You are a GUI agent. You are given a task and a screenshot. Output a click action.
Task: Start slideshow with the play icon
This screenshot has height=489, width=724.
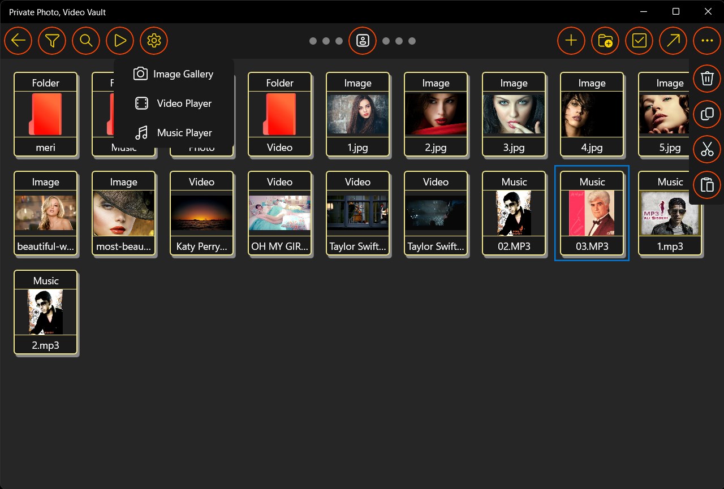pyautogui.click(x=120, y=41)
